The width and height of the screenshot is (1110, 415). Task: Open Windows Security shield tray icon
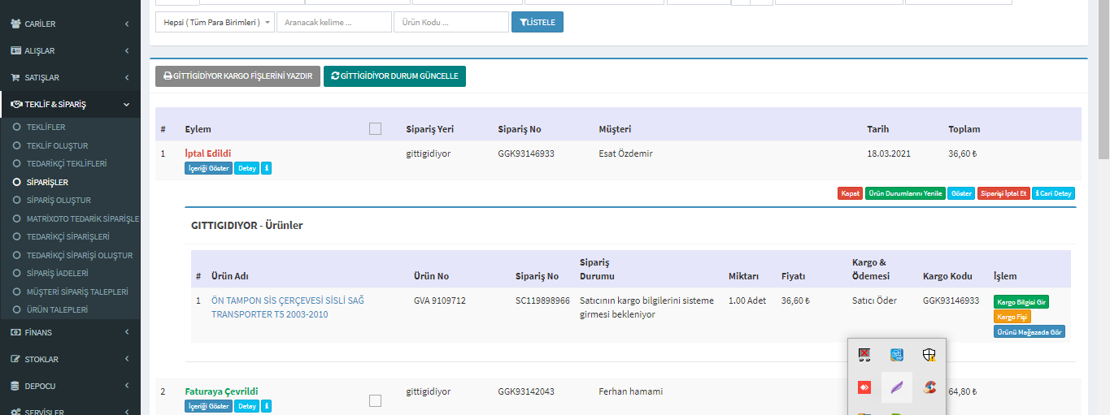tap(929, 355)
